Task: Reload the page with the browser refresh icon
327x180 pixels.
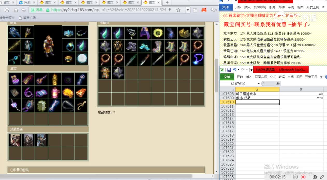Action: [7, 10]
